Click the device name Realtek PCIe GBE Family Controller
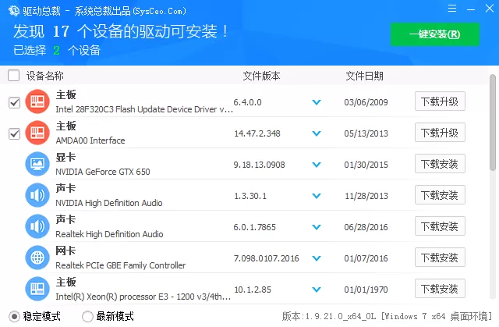This screenshot has height=327, width=499. click(121, 265)
